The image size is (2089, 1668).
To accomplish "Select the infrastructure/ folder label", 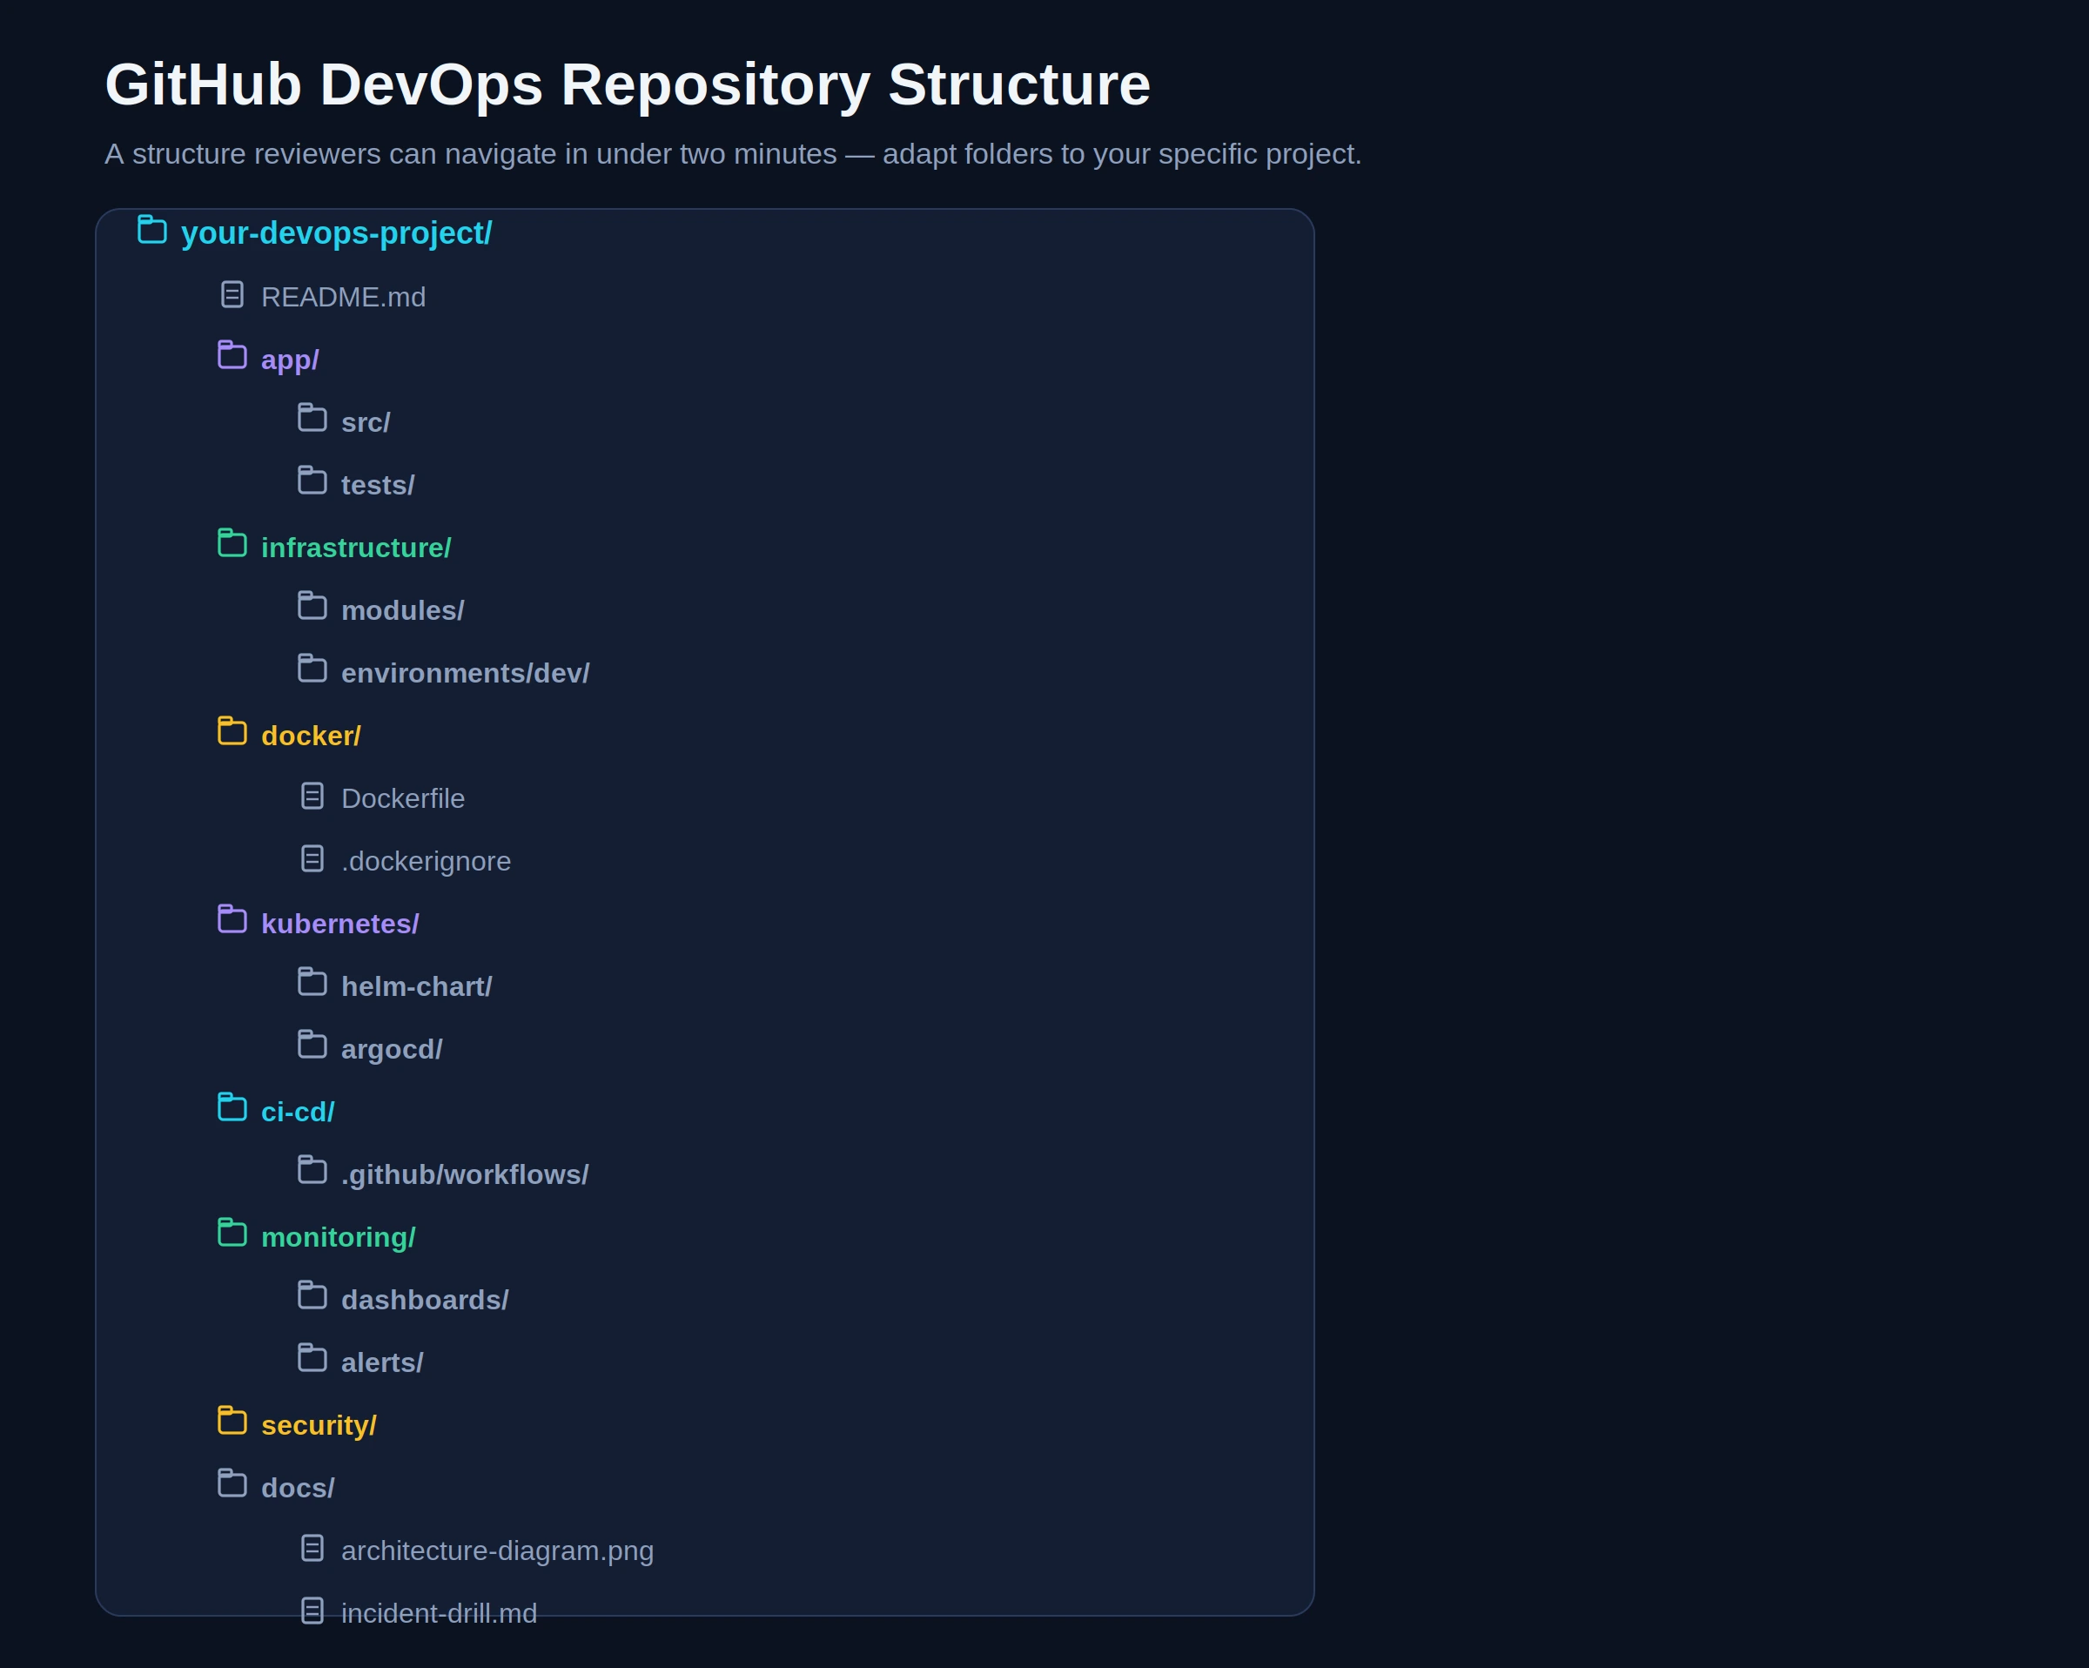I will [356, 548].
